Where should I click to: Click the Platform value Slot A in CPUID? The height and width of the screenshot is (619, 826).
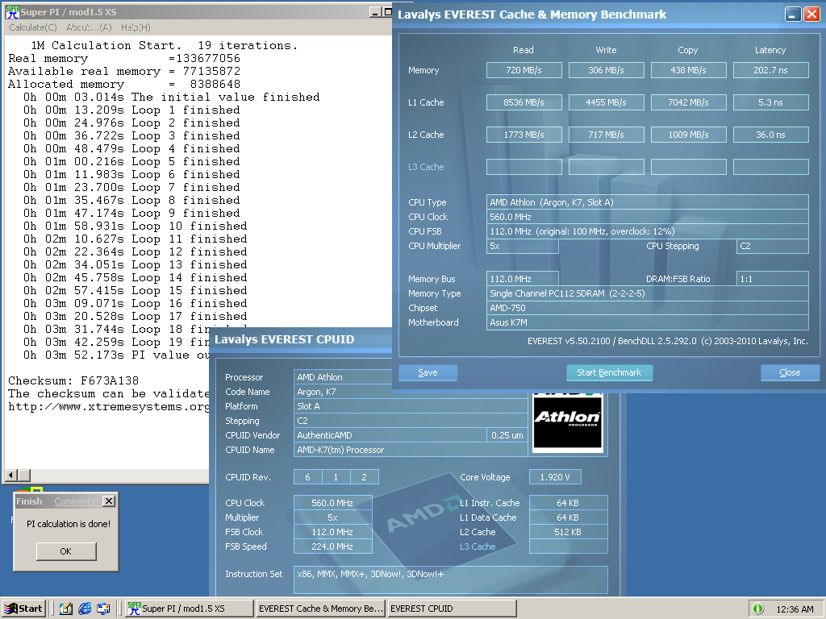pyautogui.click(x=411, y=406)
